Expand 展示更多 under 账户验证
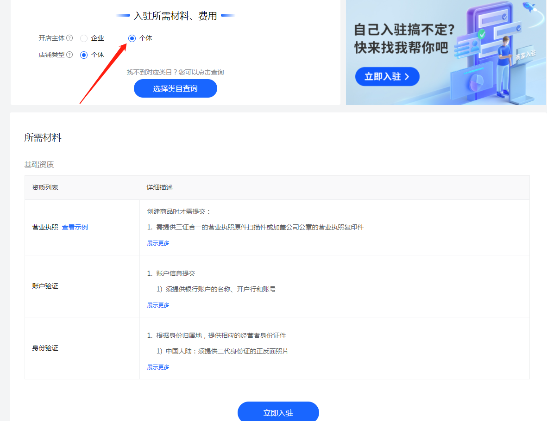 pos(157,305)
